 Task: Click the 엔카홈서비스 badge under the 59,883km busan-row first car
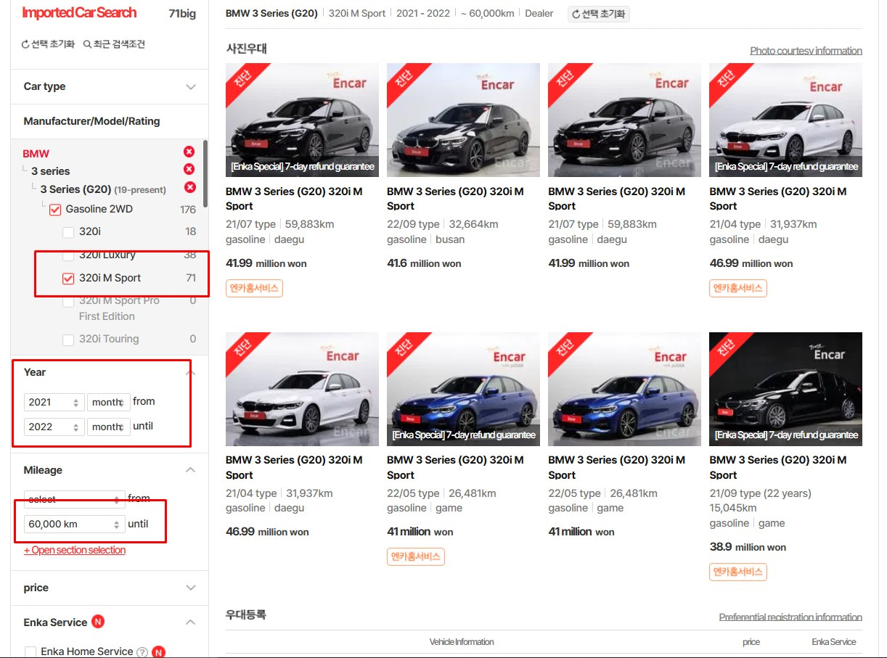254,288
